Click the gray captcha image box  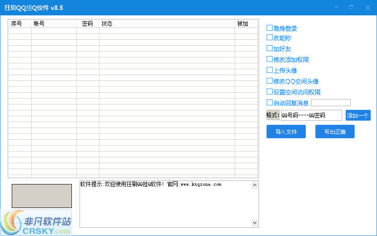[42, 196]
